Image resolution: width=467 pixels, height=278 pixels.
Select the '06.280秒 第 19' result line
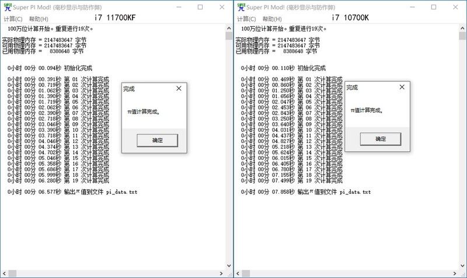point(58,180)
